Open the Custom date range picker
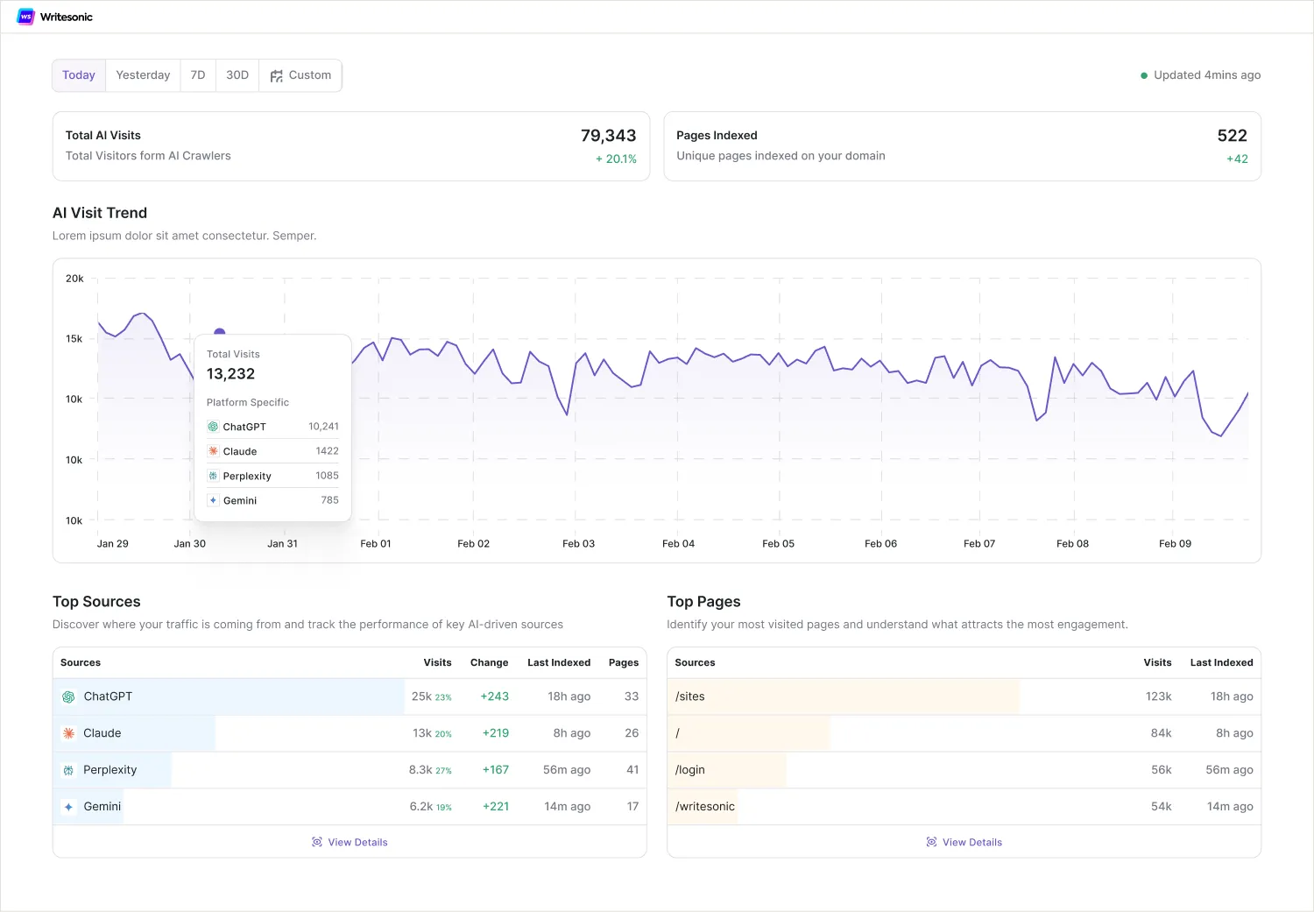The width and height of the screenshot is (1314, 912). tap(300, 75)
